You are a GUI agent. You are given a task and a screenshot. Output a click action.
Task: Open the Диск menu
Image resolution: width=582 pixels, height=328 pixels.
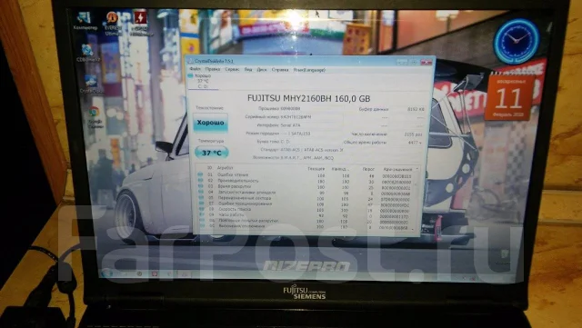[262, 69]
